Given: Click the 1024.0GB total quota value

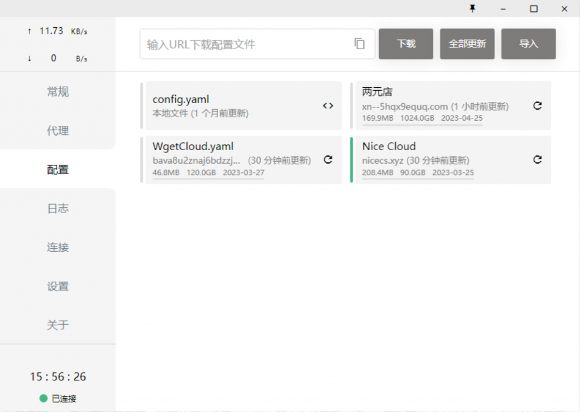Looking at the screenshot, I should (x=417, y=118).
